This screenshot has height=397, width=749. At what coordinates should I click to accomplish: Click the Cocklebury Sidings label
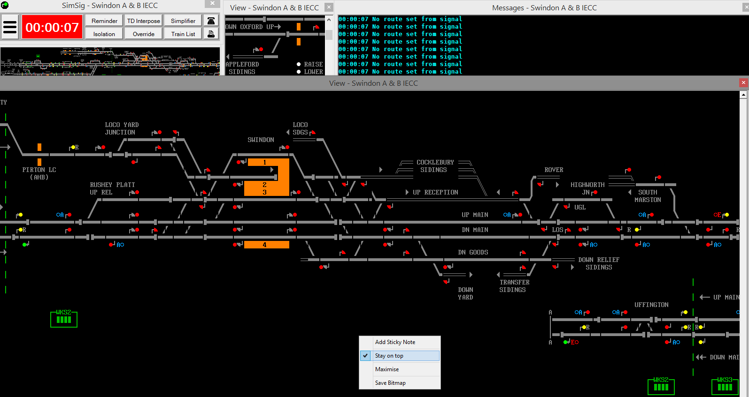pyautogui.click(x=435, y=166)
